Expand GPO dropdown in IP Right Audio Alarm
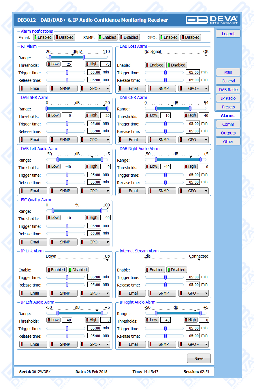Image resolution: width=254 pixels, height=390 pixels. (193, 344)
